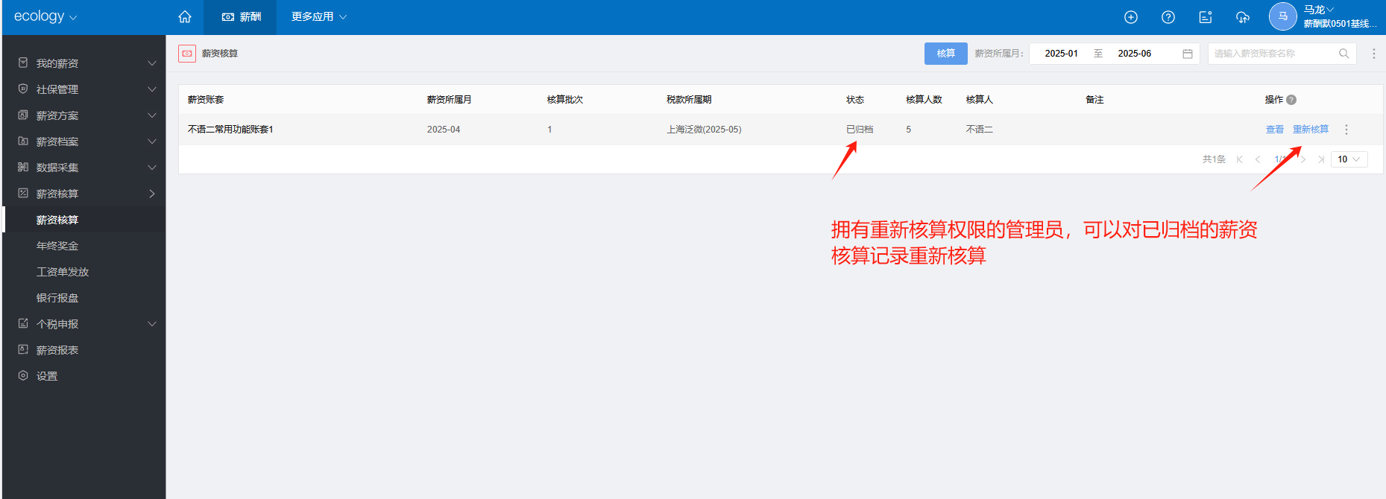
Task: Select 薪资核算 submenu item
Action: click(84, 220)
